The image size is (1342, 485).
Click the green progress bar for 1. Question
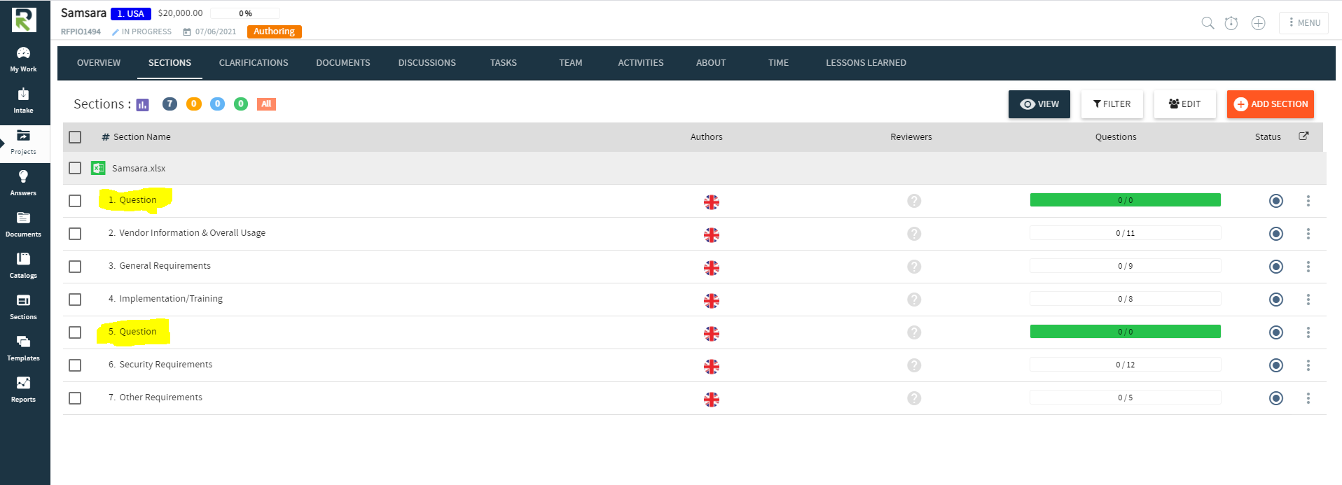[x=1126, y=200]
